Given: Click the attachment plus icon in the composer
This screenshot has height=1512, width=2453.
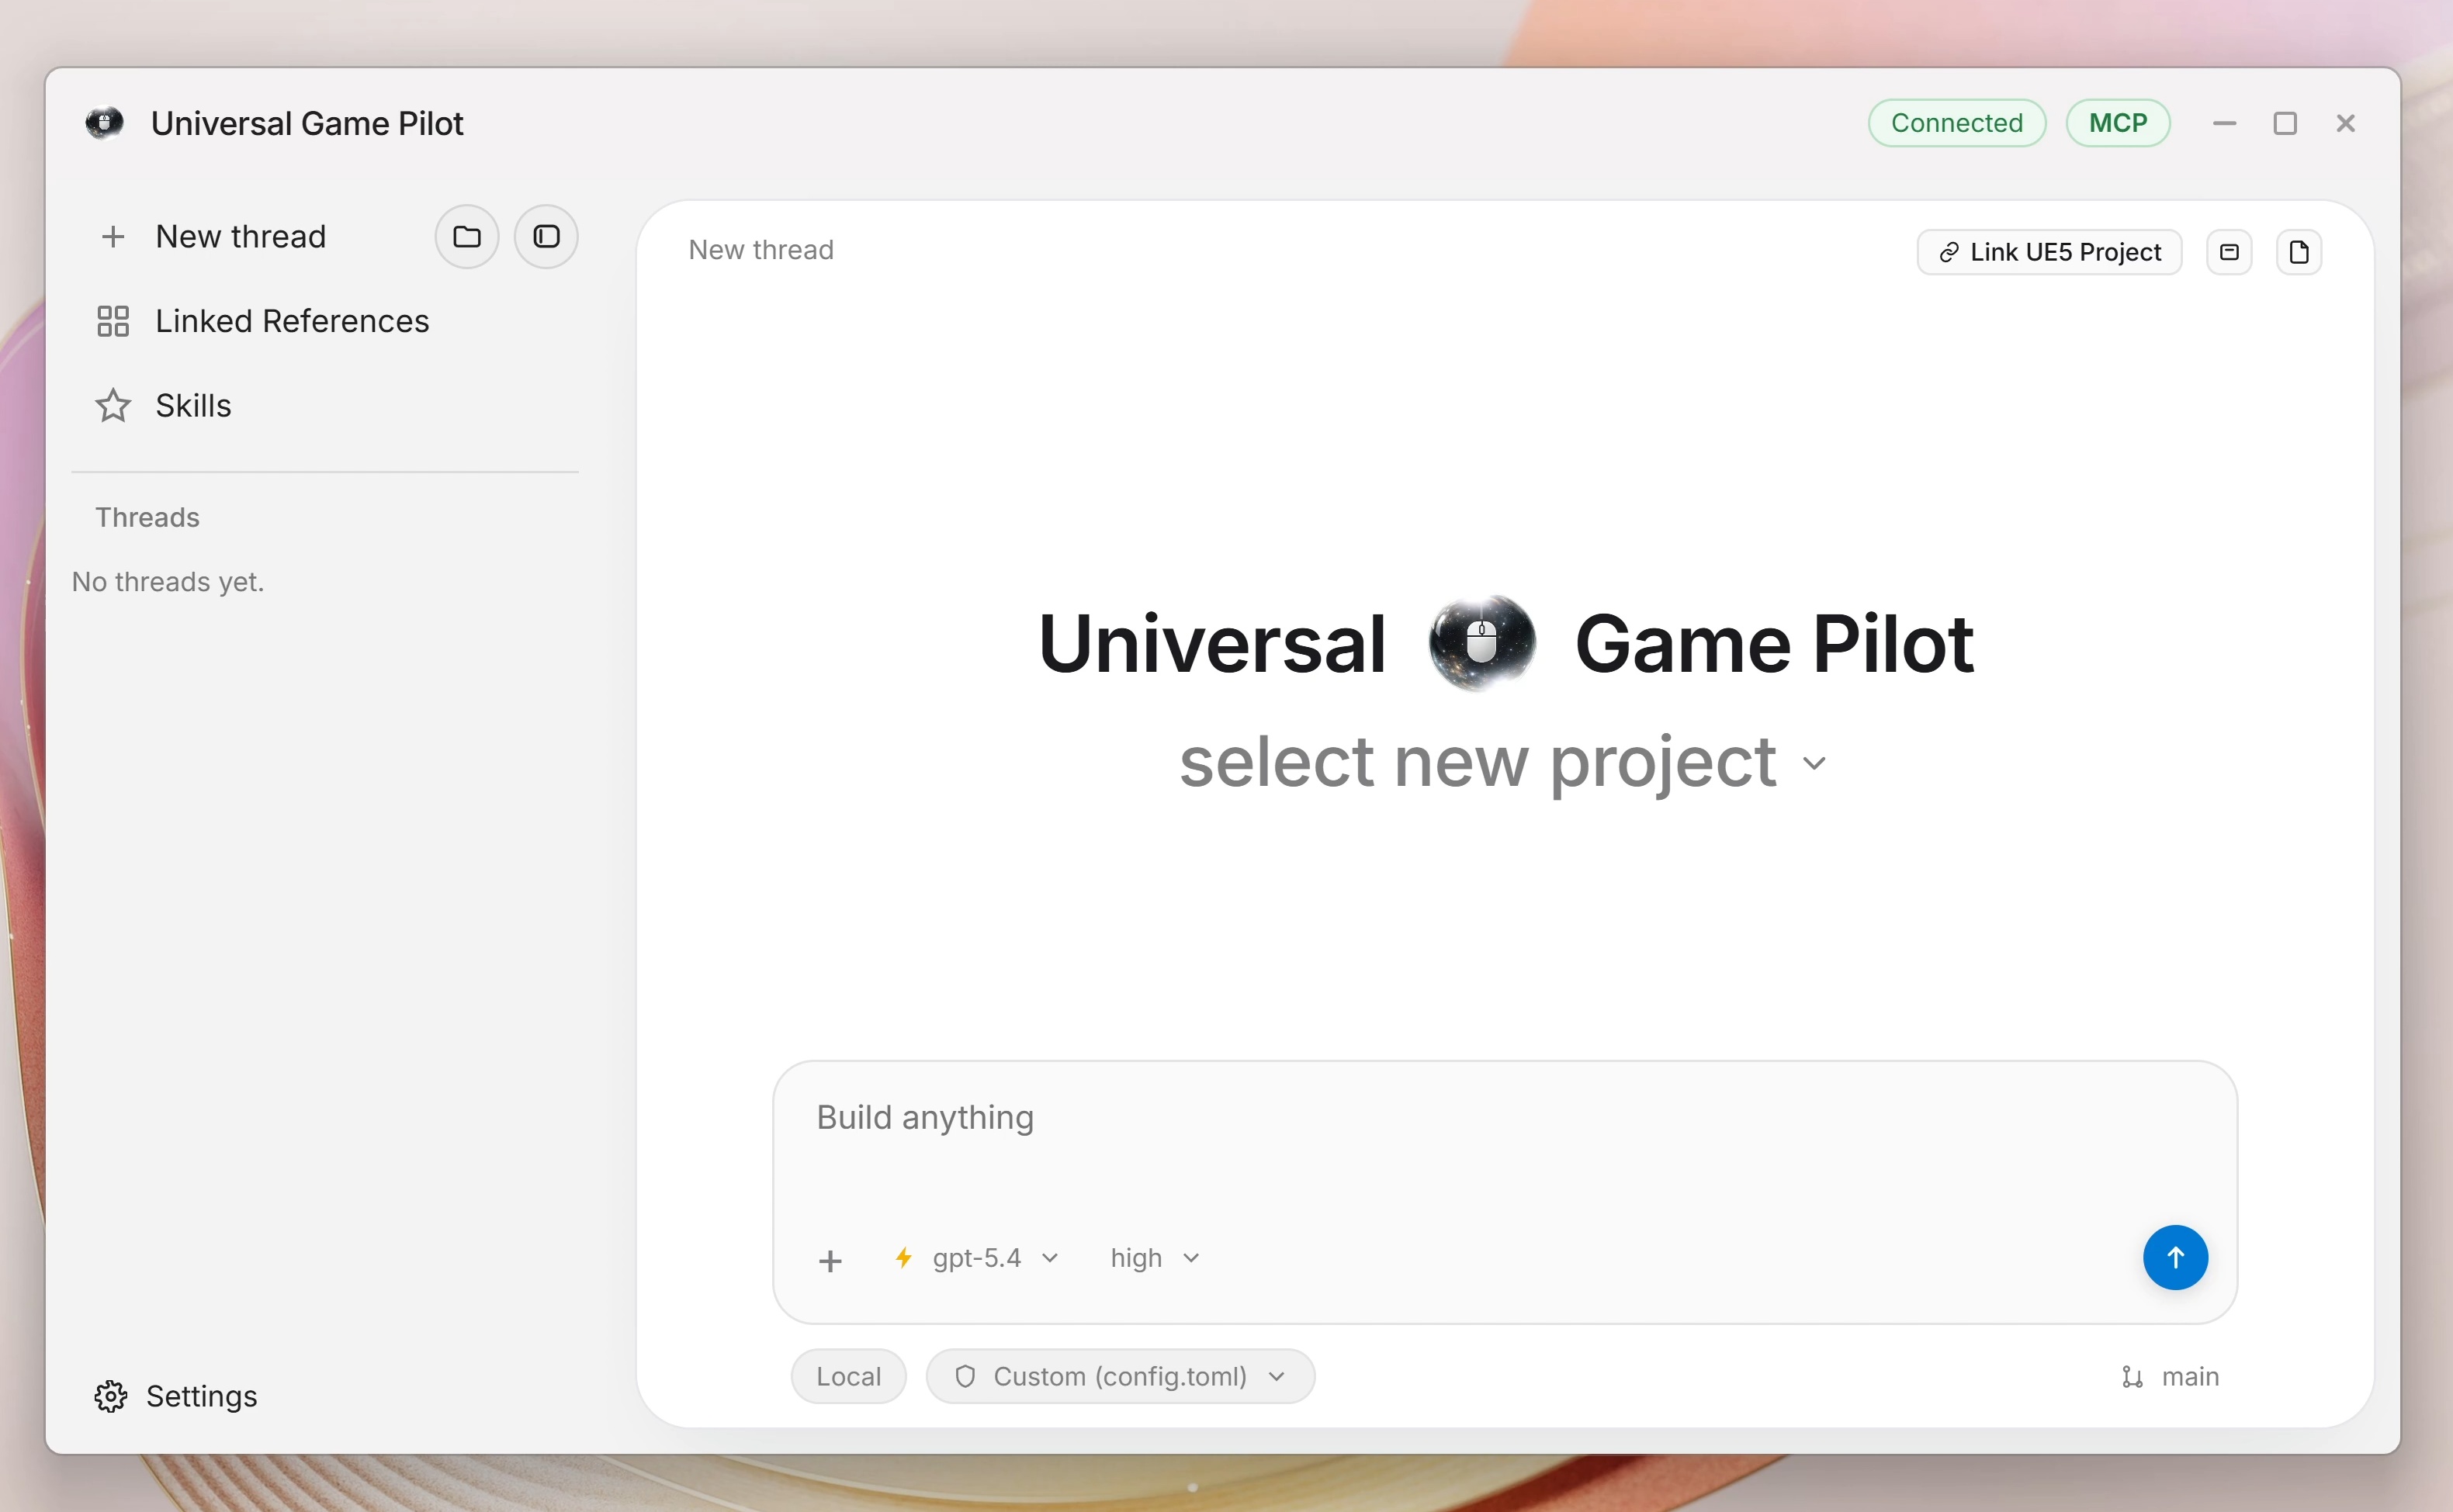Looking at the screenshot, I should point(830,1259).
